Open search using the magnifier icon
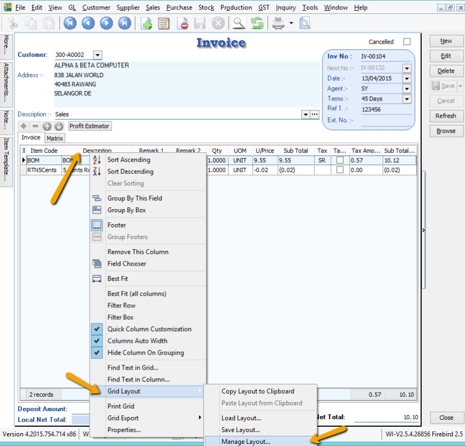Viewport: 465px width, 446px height. 240,22
